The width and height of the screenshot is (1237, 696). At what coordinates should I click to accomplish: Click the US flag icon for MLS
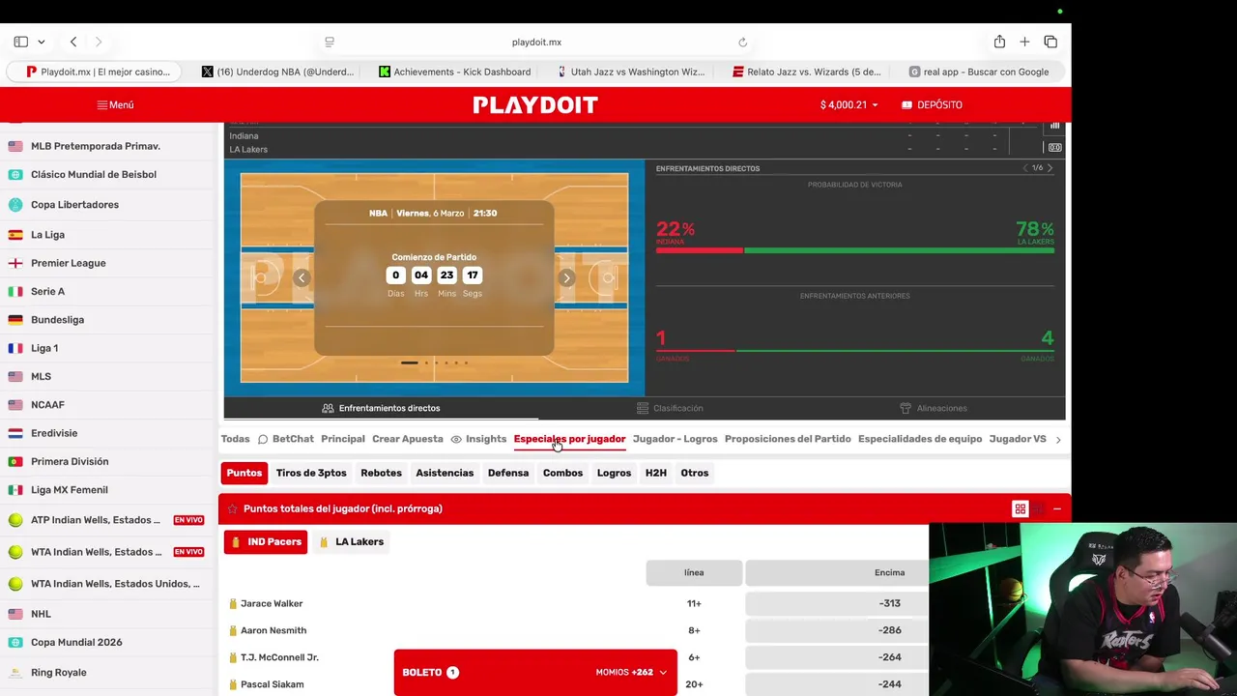[15, 377]
